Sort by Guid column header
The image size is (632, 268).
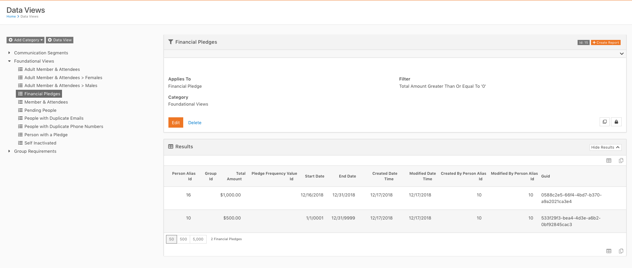pyautogui.click(x=546, y=176)
